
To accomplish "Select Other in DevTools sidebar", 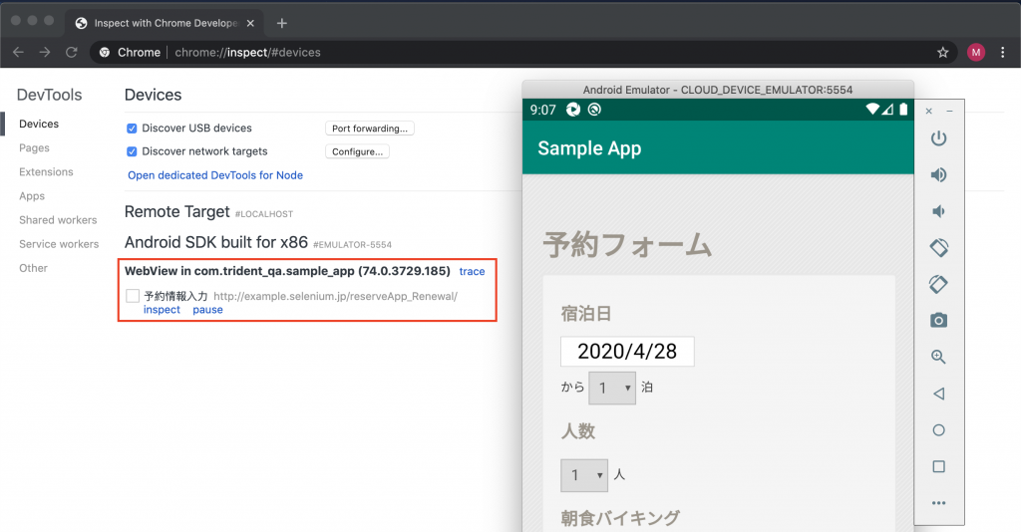I will (33, 268).
